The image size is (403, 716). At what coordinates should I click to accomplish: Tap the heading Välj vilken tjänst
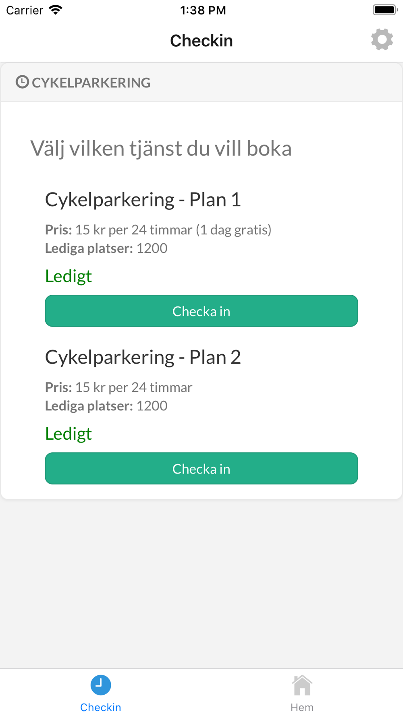pyautogui.click(x=161, y=148)
